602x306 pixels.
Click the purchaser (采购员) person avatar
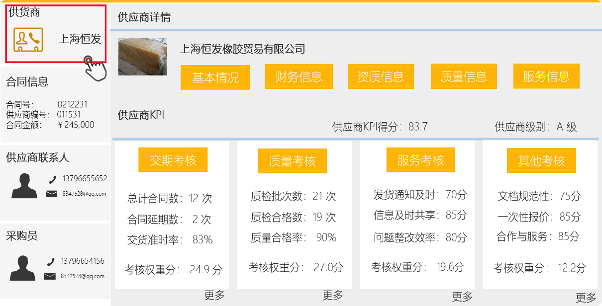pyautogui.click(x=23, y=268)
